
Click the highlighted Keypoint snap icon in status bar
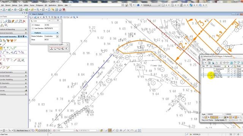pos(110,130)
